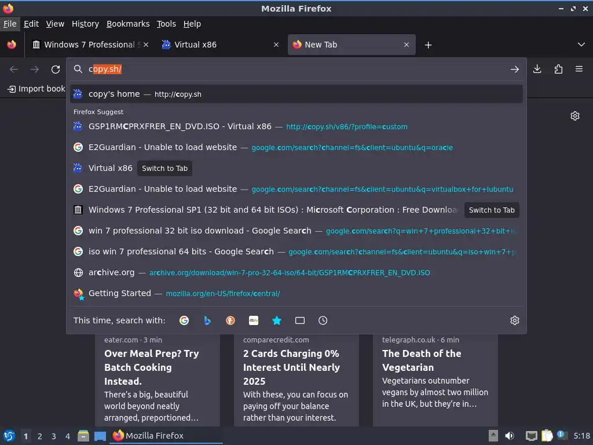Viewport: 593px width, 445px height.
Task: Go forward one page
Action: tap(34, 70)
